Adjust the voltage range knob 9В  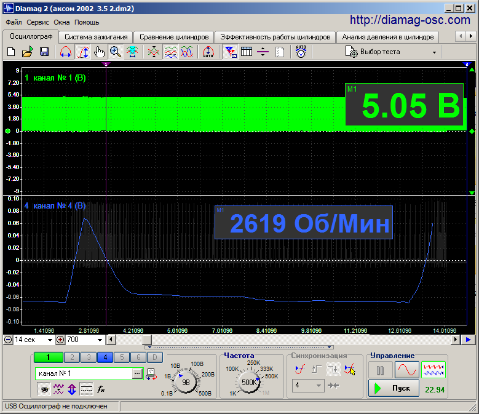coord(186,382)
